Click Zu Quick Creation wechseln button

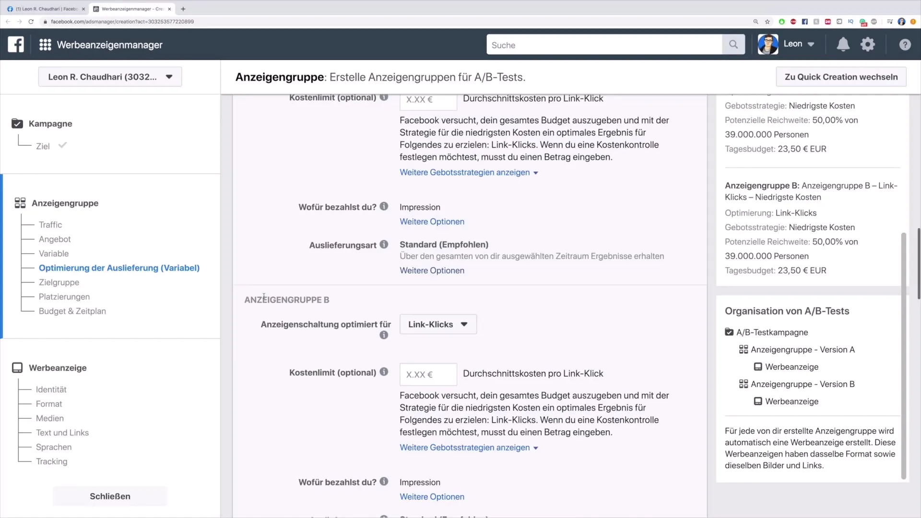(841, 77)
